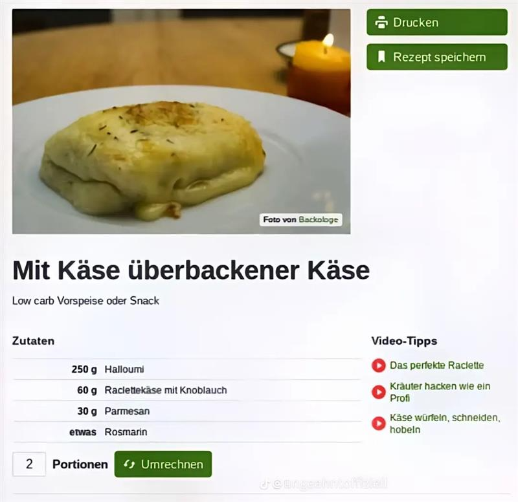Click the printer icon in Drucken button
Image resolution: width=518 pixels, height=502 pixels.
[x=381, y=22]
